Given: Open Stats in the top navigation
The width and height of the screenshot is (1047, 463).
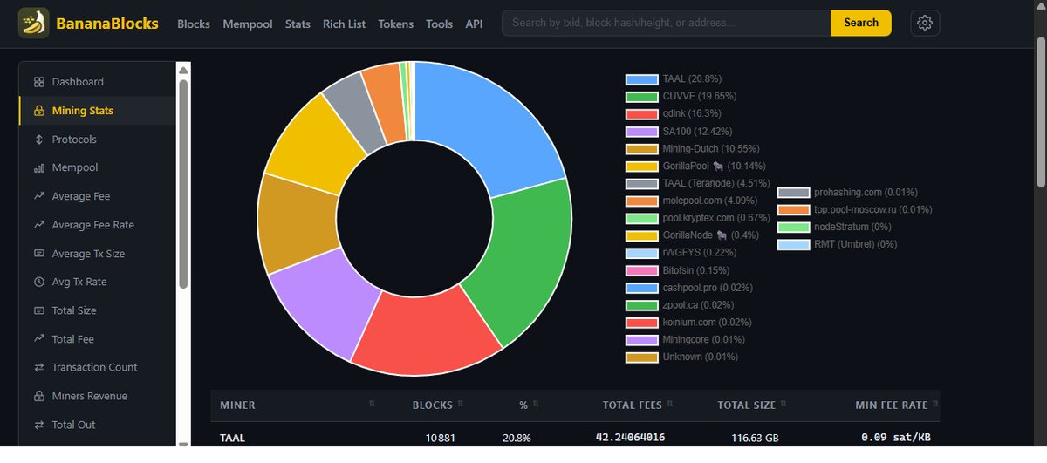Looking at the screenshot, I should pyautogui.click(x=298, y=24).
